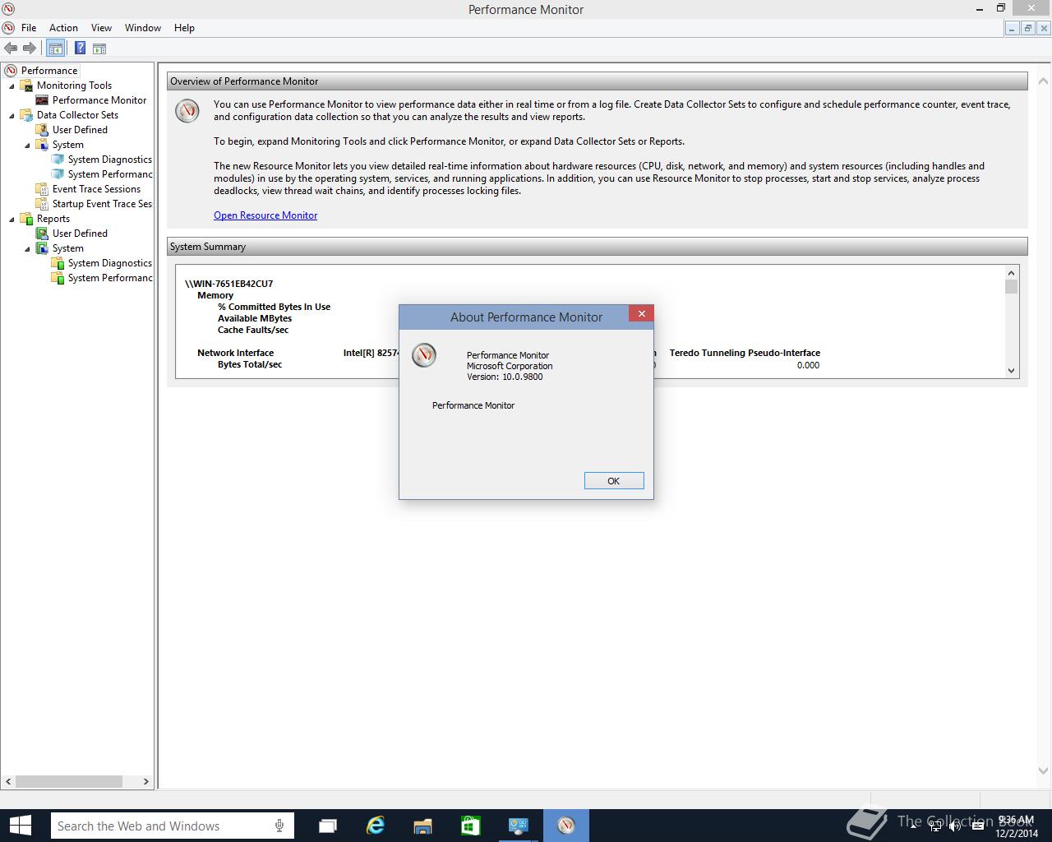The width and height of the screenshot is (1052, 842).
Task: Collapse System under Reports
Action: (x=27, y=249)
